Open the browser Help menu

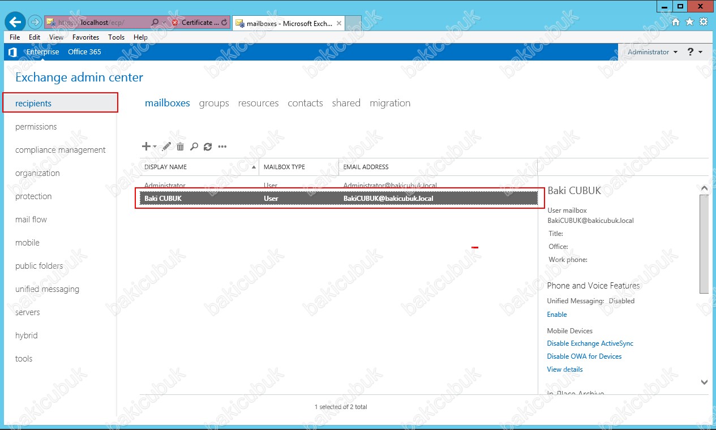140,37
